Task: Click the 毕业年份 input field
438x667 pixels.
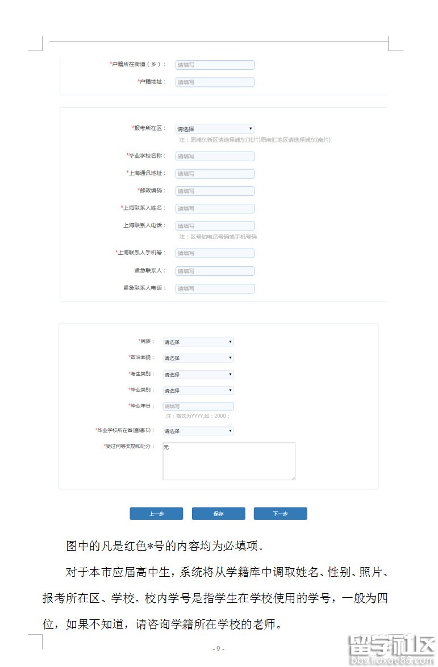Action: point(198,406)
